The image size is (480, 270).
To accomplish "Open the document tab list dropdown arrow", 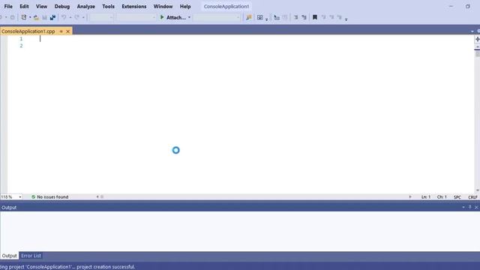I will tap(472, 31).
